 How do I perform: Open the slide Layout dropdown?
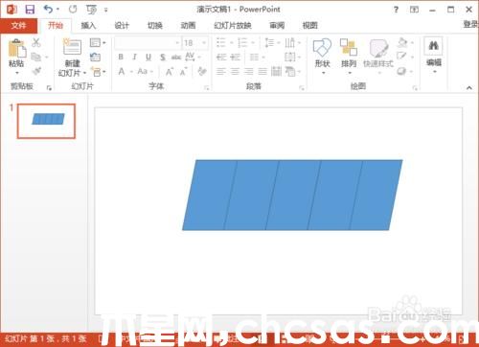pyautogui.click(x=98, y=42)
